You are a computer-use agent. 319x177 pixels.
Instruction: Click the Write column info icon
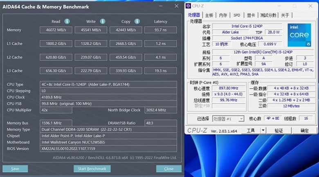[x=101, y=22]
